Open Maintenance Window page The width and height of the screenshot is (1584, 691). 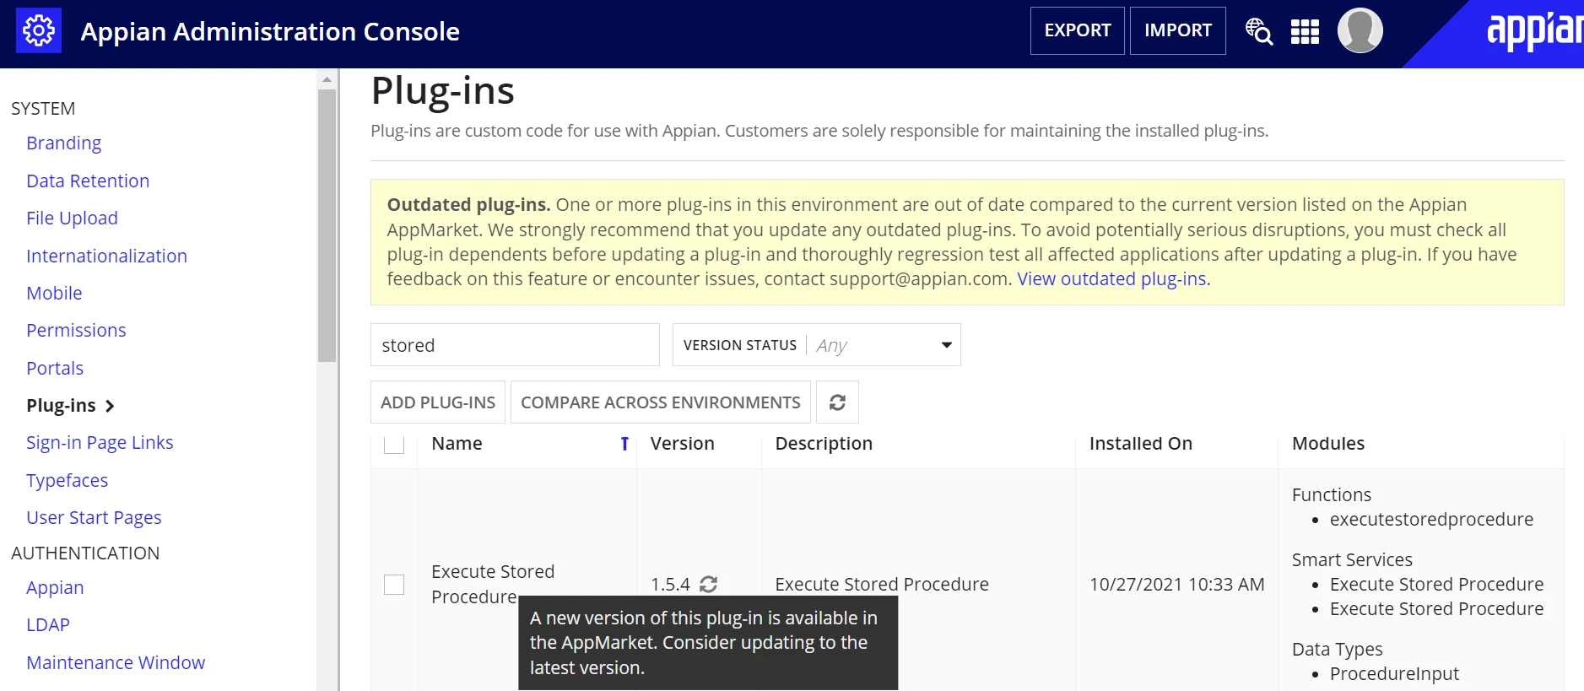116,663
